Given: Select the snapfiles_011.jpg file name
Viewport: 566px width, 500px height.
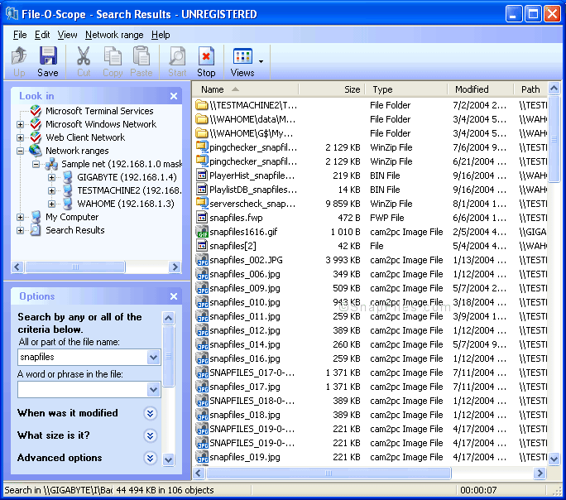Looking at the screenshot, I should coord(245,316).
